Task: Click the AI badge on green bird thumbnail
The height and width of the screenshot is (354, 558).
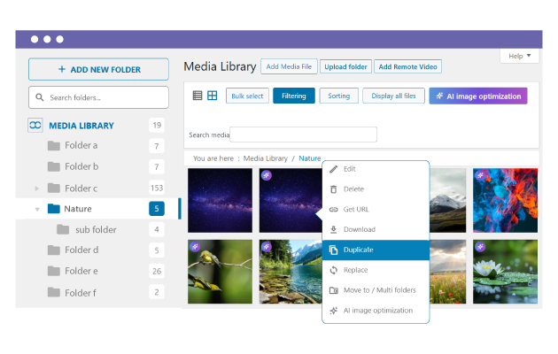Action: click(195, 247)
